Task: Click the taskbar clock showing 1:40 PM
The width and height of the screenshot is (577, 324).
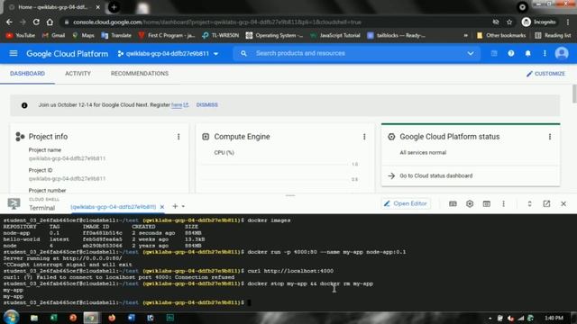Action: (x=554, y=318)
